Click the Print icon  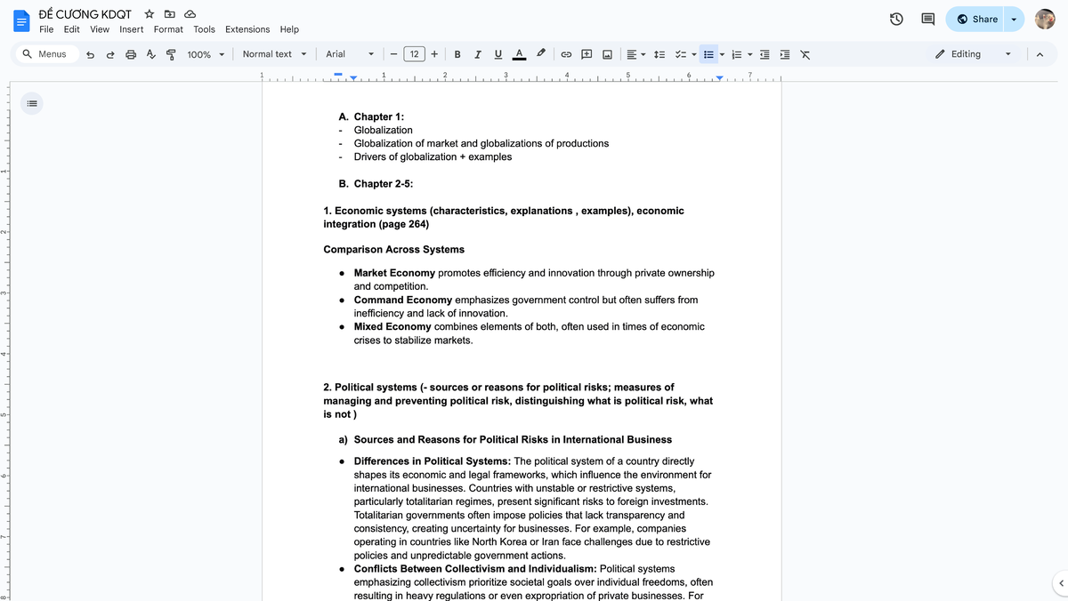132,53
